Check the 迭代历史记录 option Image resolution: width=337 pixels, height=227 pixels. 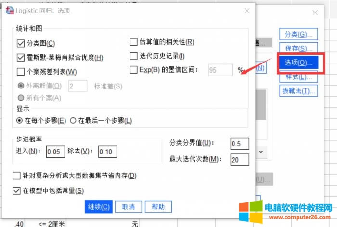click(134, 56)
